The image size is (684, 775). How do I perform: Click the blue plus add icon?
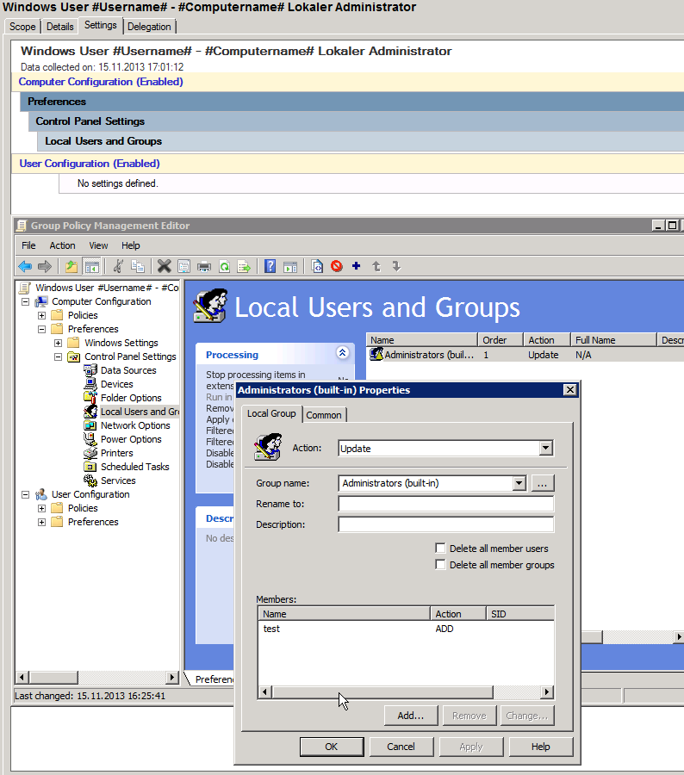click(x=356, y=267)
